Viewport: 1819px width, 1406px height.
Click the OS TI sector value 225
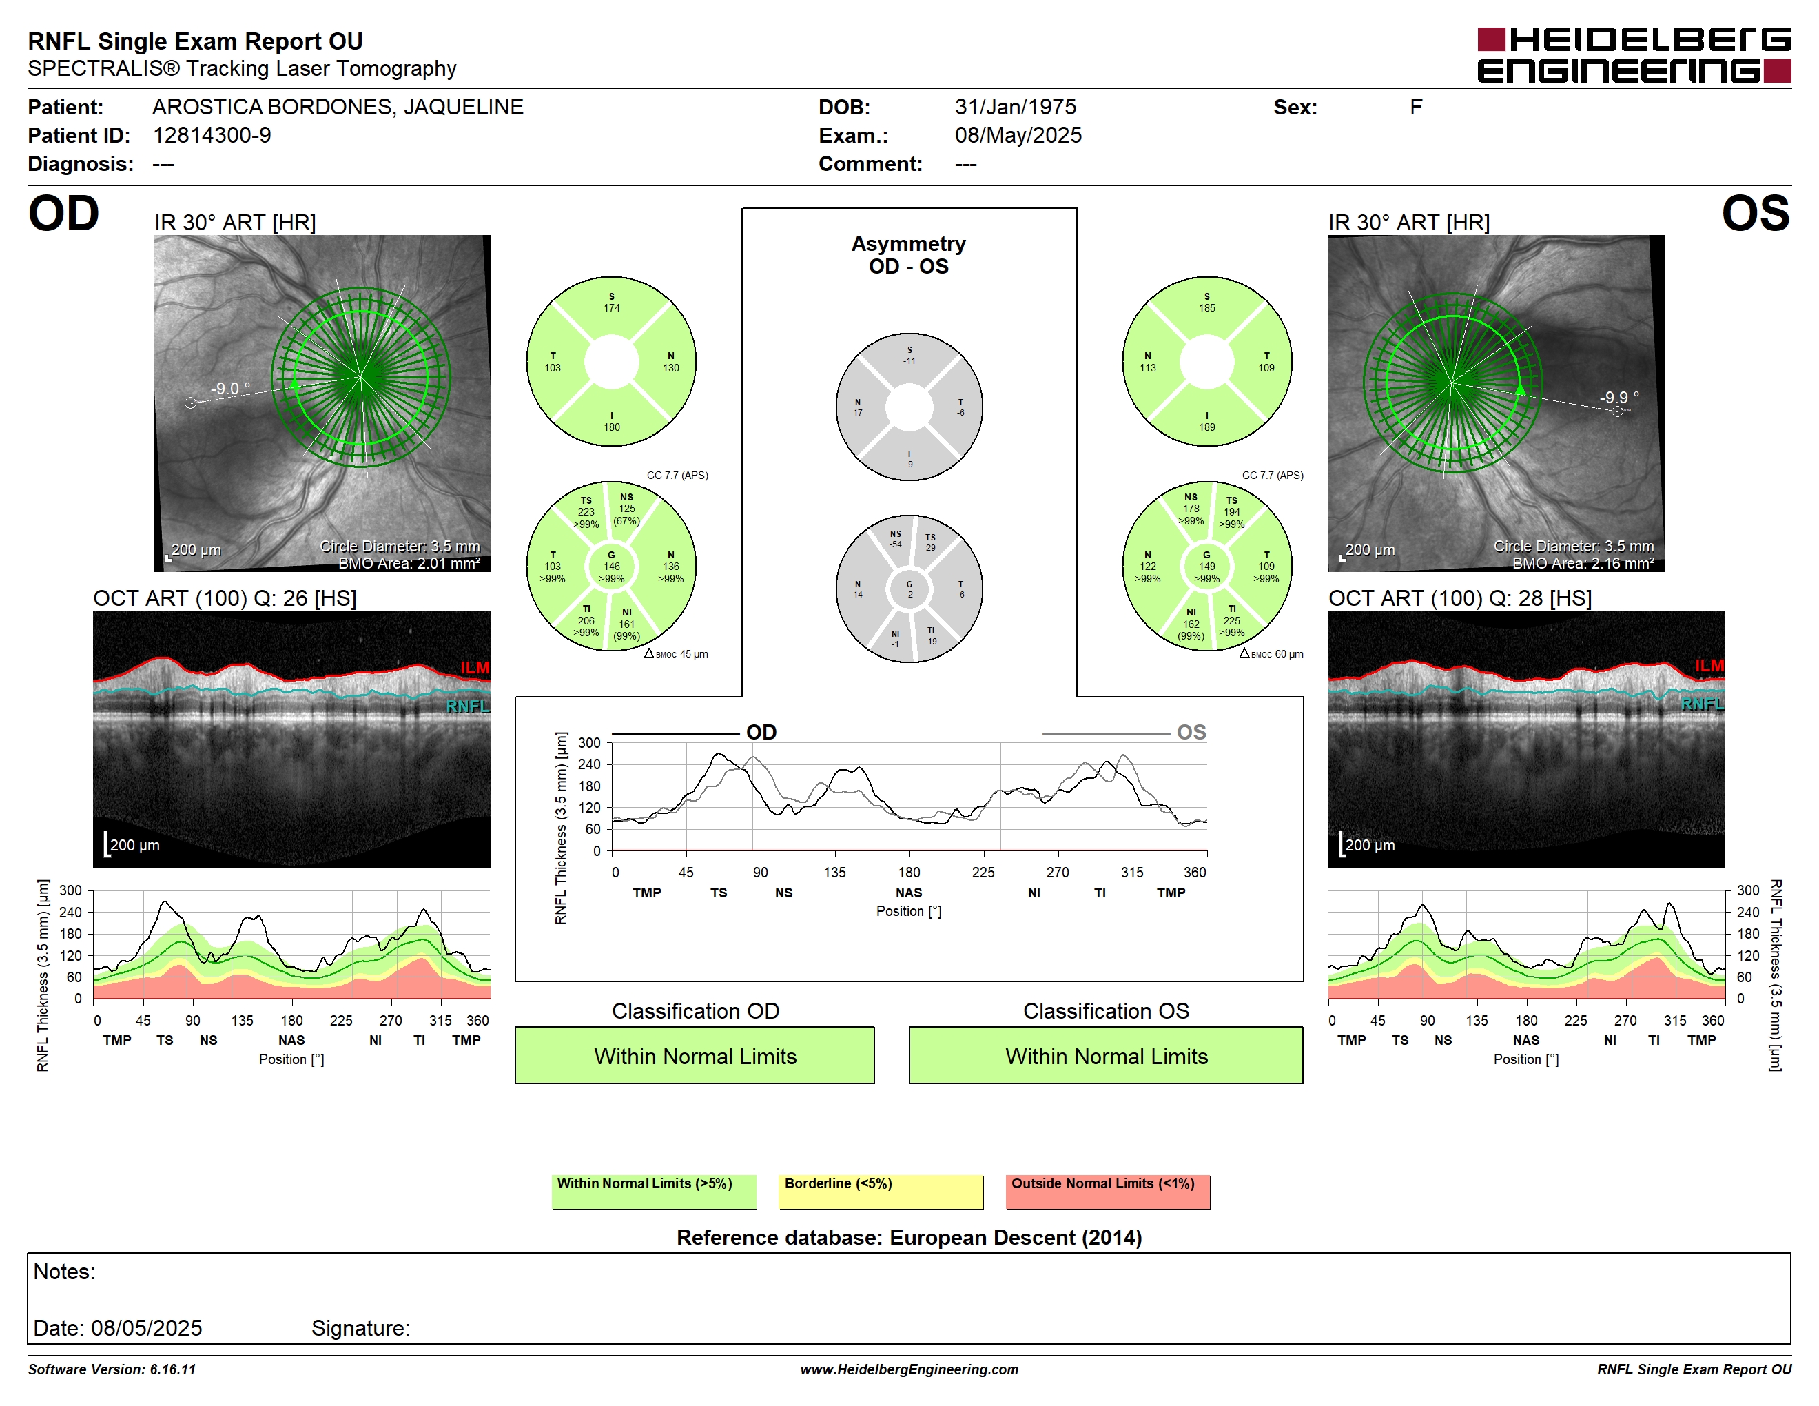[x=1232, y=620]
